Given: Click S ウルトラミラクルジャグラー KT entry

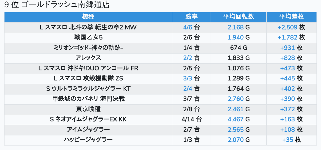Looking at the screenshot, I should [88, 89].
